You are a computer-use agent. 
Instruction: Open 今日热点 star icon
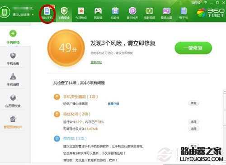click(81, 11)
